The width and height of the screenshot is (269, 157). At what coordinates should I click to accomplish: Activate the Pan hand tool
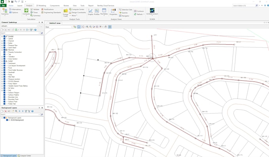(106, 27)
